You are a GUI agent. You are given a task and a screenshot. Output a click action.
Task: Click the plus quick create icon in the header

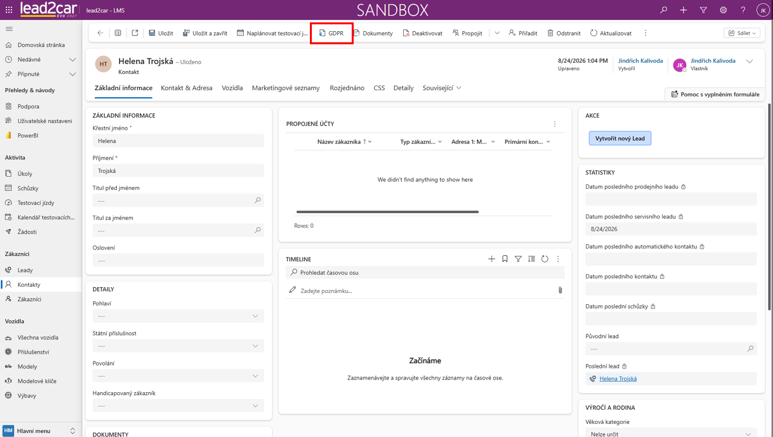[x=683, y=10]
